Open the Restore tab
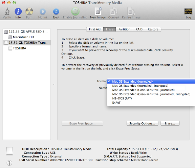Screen dimensions: 195x168 [153, 29]
